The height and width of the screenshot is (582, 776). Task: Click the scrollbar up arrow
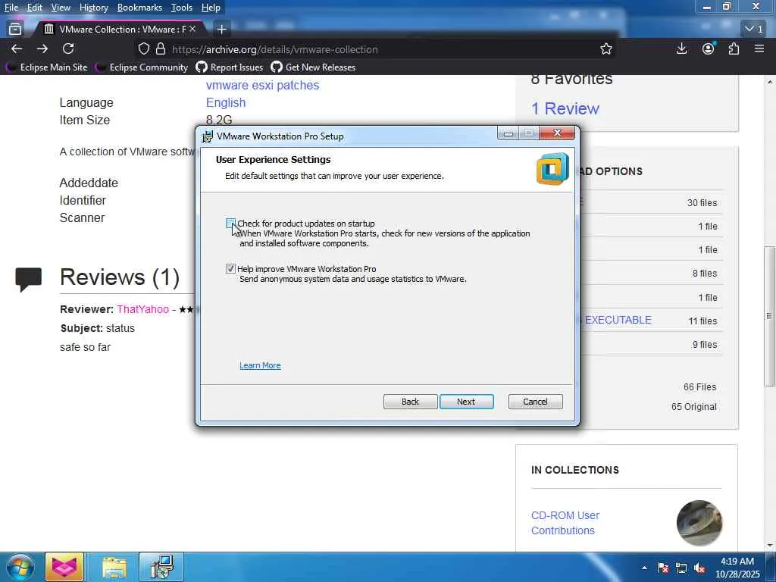pos(770,82)
